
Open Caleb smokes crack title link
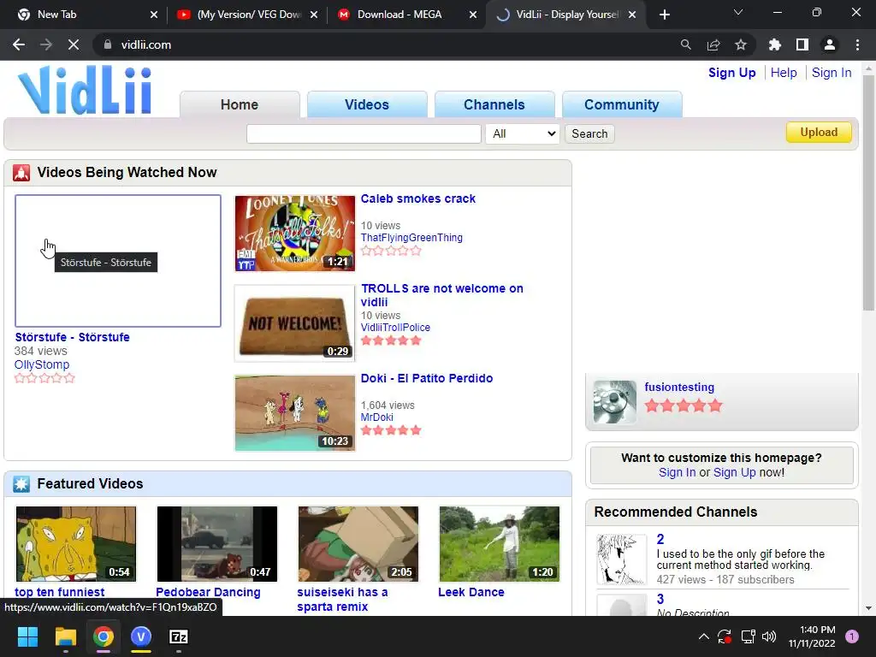click(x=417, y=198)
